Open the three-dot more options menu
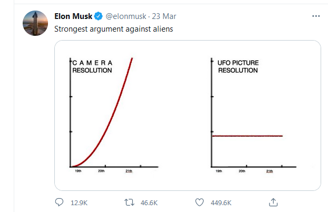The height and width of the screenshot is (212, 328). coord(316,16)
